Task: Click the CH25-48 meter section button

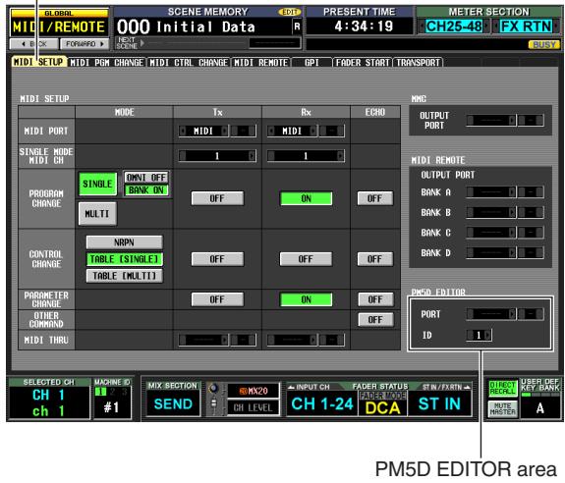Action: click(x=454, y=27)
